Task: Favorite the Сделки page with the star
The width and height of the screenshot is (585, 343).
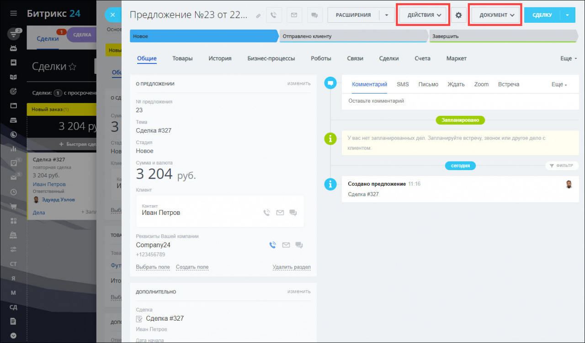Action: click(x=72, y=67)
